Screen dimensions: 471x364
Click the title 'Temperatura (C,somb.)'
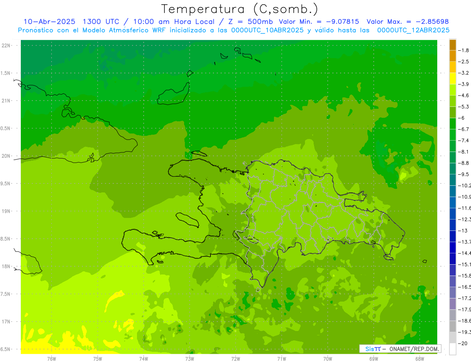point(239,9)
